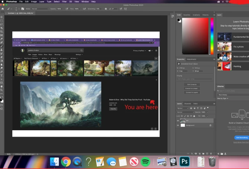Click the Convert to Layers button
This screenshot has height=169, width=249.
192,92
